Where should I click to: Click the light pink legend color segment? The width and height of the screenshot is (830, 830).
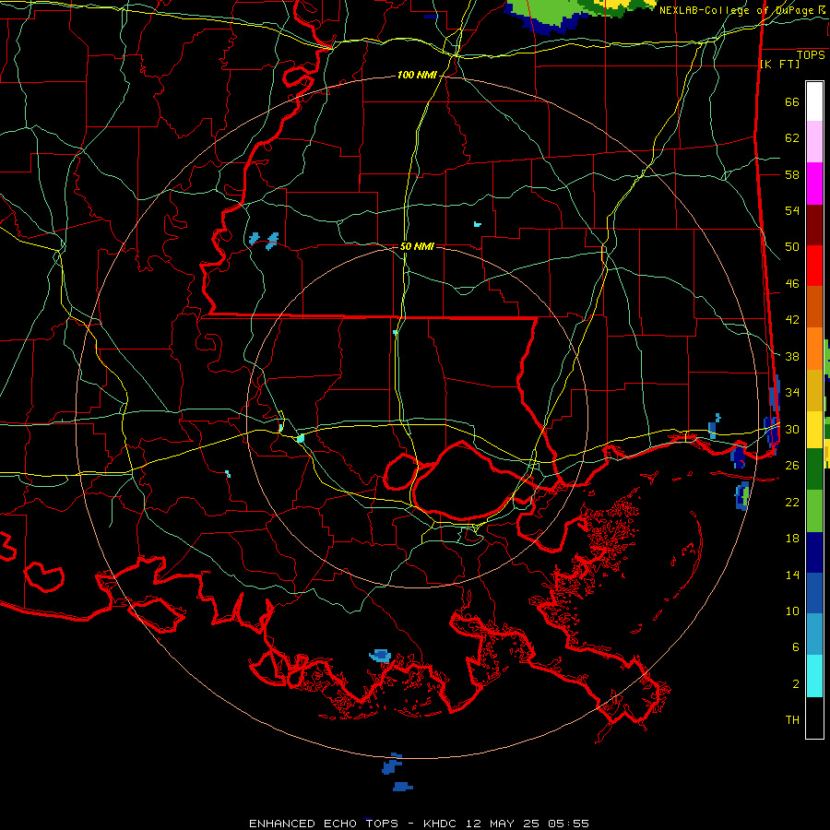click(814, 142)
